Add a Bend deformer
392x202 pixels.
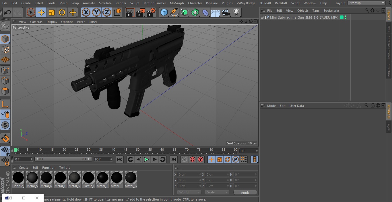(205, 12)
